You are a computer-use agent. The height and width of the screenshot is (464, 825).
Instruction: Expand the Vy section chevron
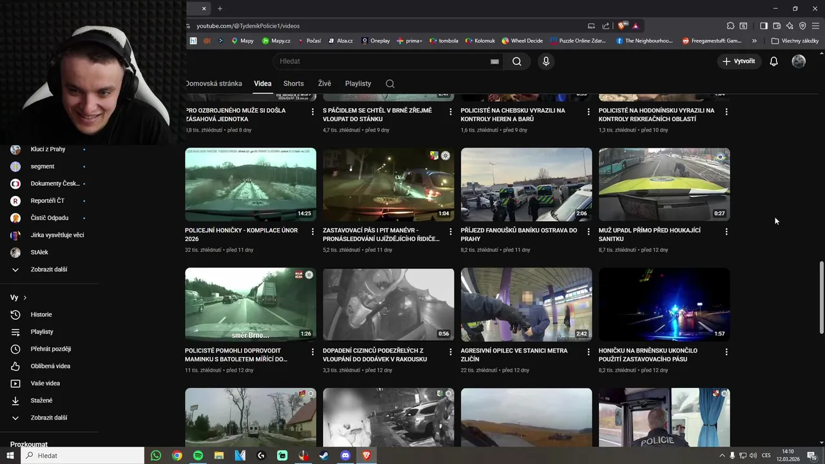(24, 298)
